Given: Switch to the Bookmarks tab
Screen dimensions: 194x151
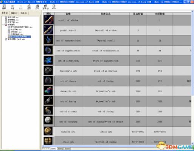Looking at the screenshot, I should [x=23, y=13].
